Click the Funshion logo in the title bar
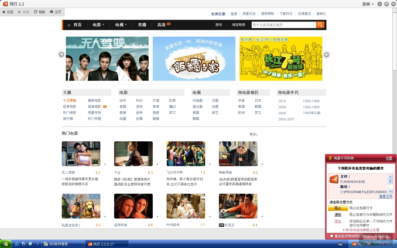 click(x=5, y=4)
